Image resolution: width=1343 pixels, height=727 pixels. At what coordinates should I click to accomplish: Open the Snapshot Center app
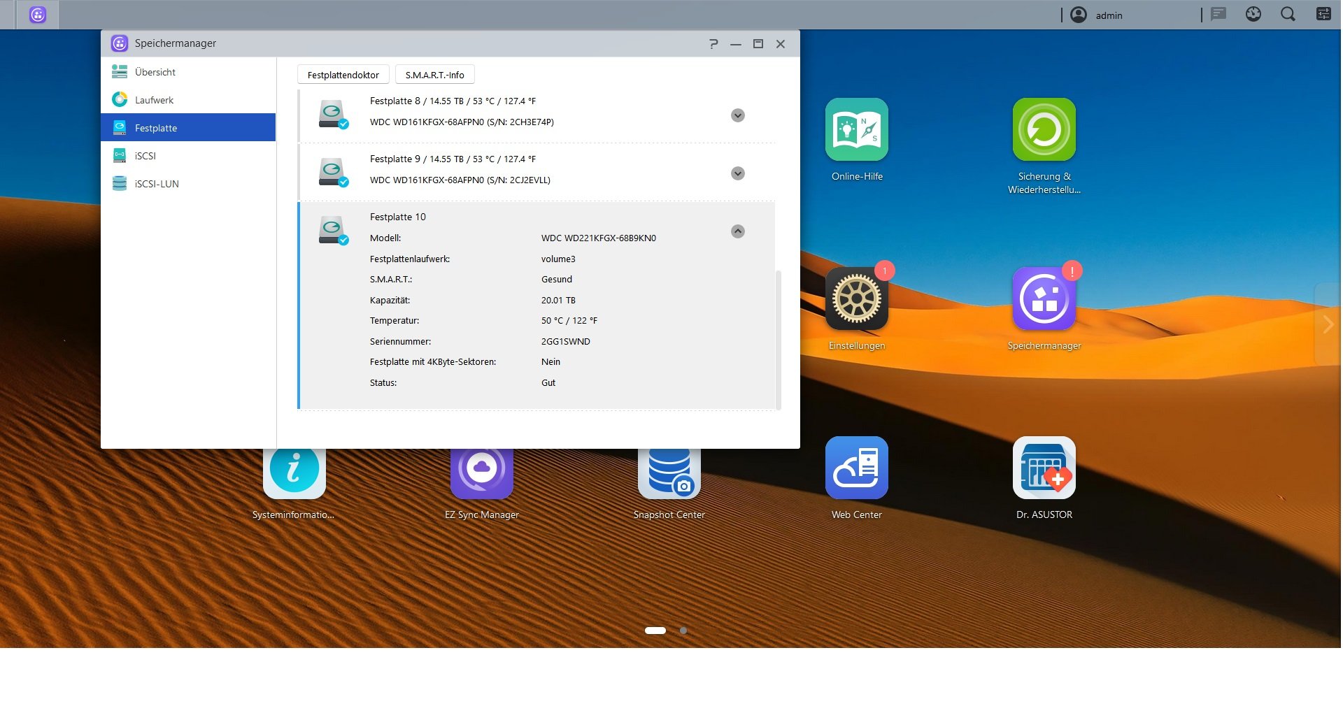(669, 473)
